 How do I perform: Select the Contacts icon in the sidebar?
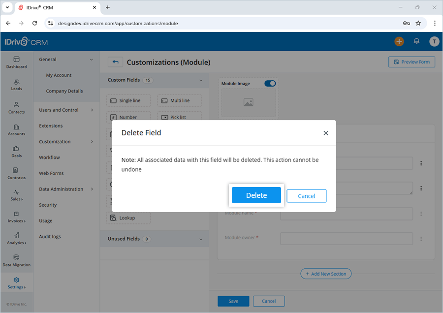[x=16, y=106]
